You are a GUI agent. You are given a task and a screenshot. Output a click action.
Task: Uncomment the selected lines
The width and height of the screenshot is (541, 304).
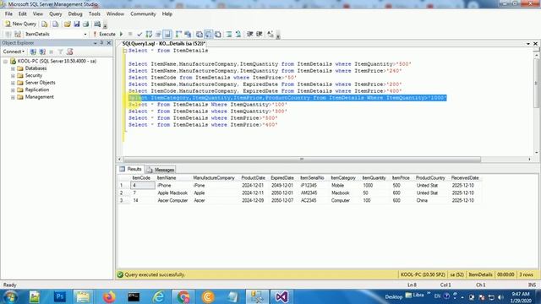pos(238,34)
